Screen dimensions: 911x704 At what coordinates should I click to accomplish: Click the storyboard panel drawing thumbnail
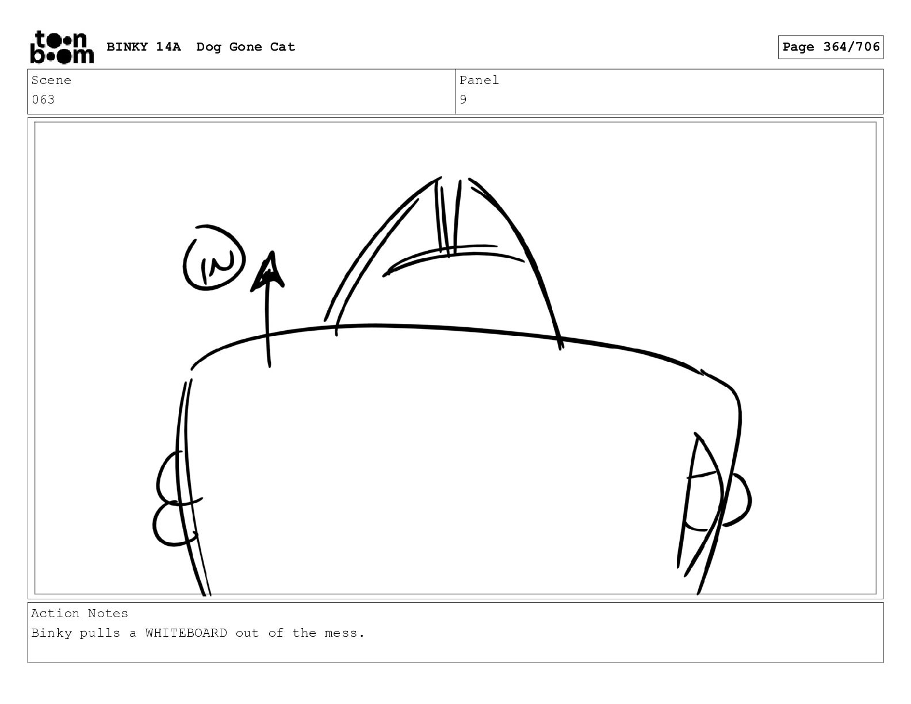[455, 358]
